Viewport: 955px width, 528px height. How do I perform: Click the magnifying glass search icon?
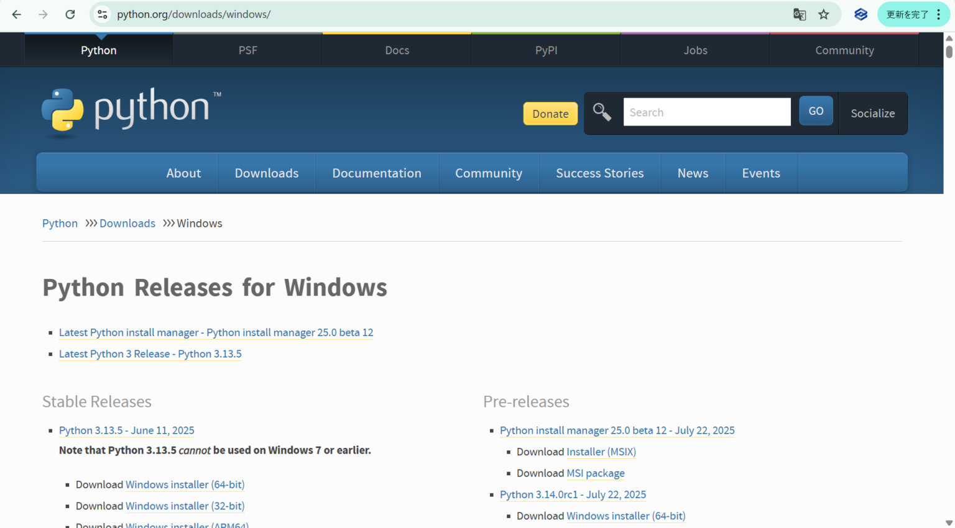pos(602,112)
